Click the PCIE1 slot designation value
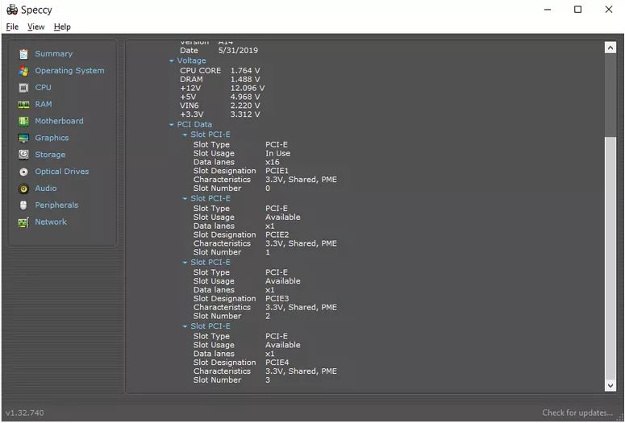 pos(277,171)
